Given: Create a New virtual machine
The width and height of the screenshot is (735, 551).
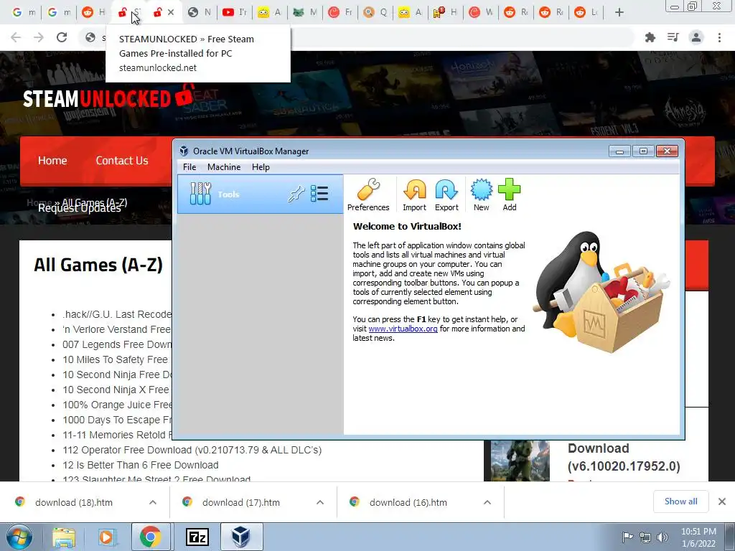Looking at the screenshot, I should point(482,195).
